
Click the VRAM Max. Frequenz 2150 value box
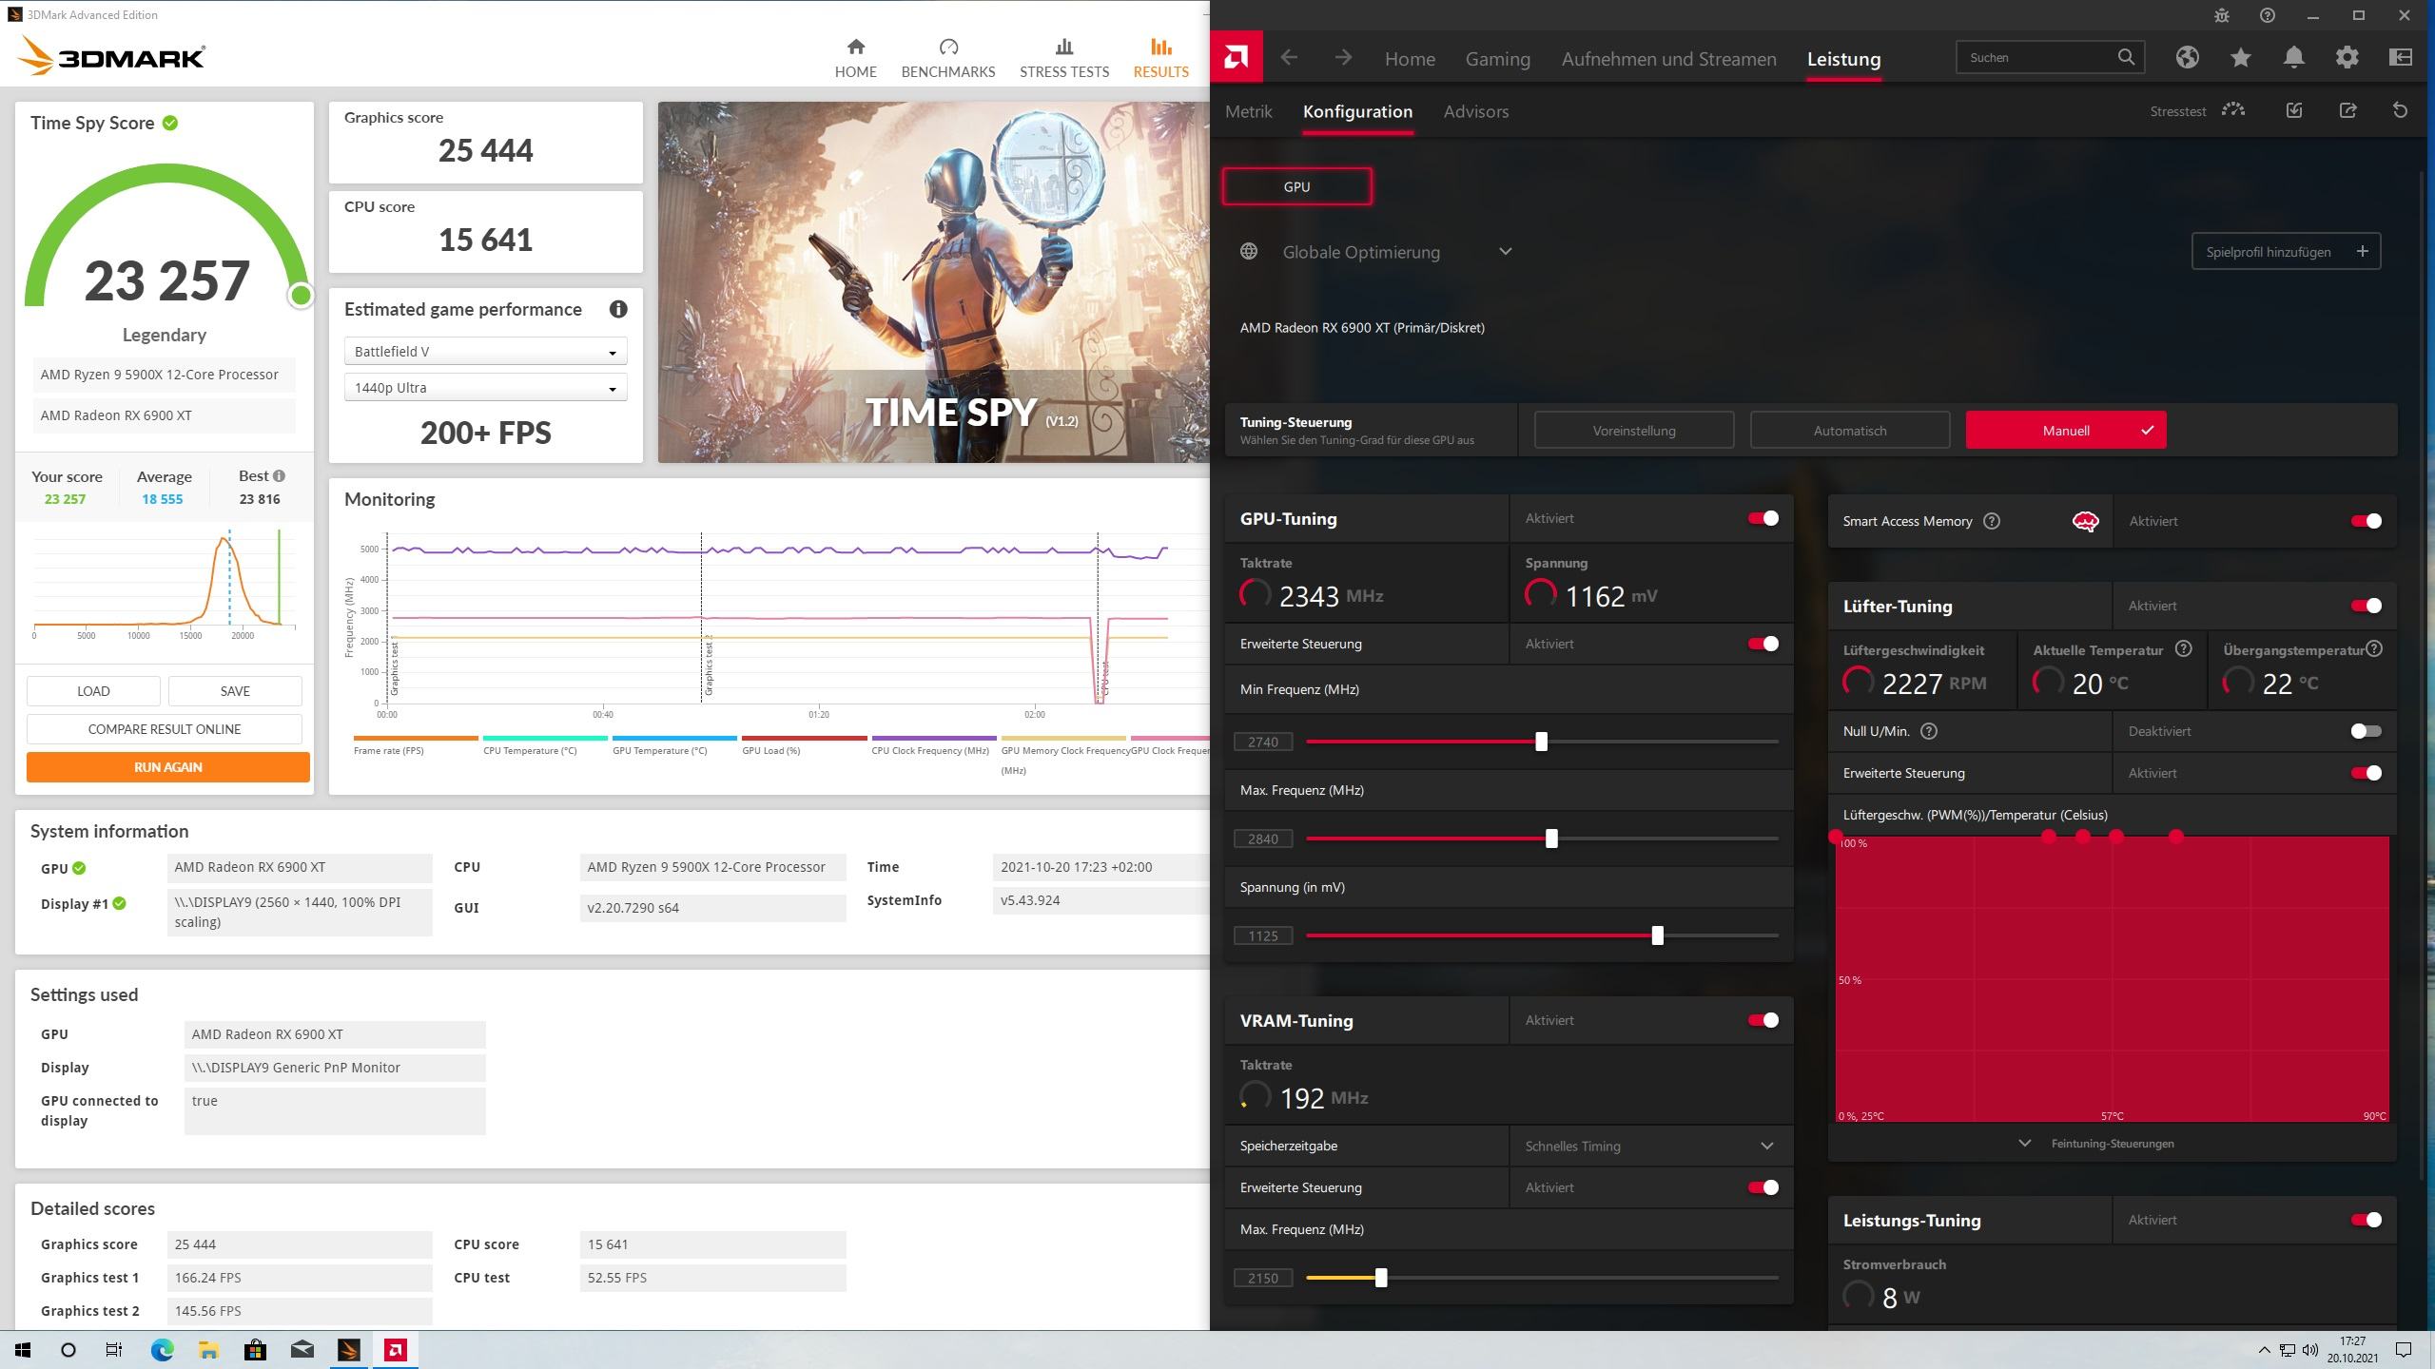click(x=1263, y=1278)
